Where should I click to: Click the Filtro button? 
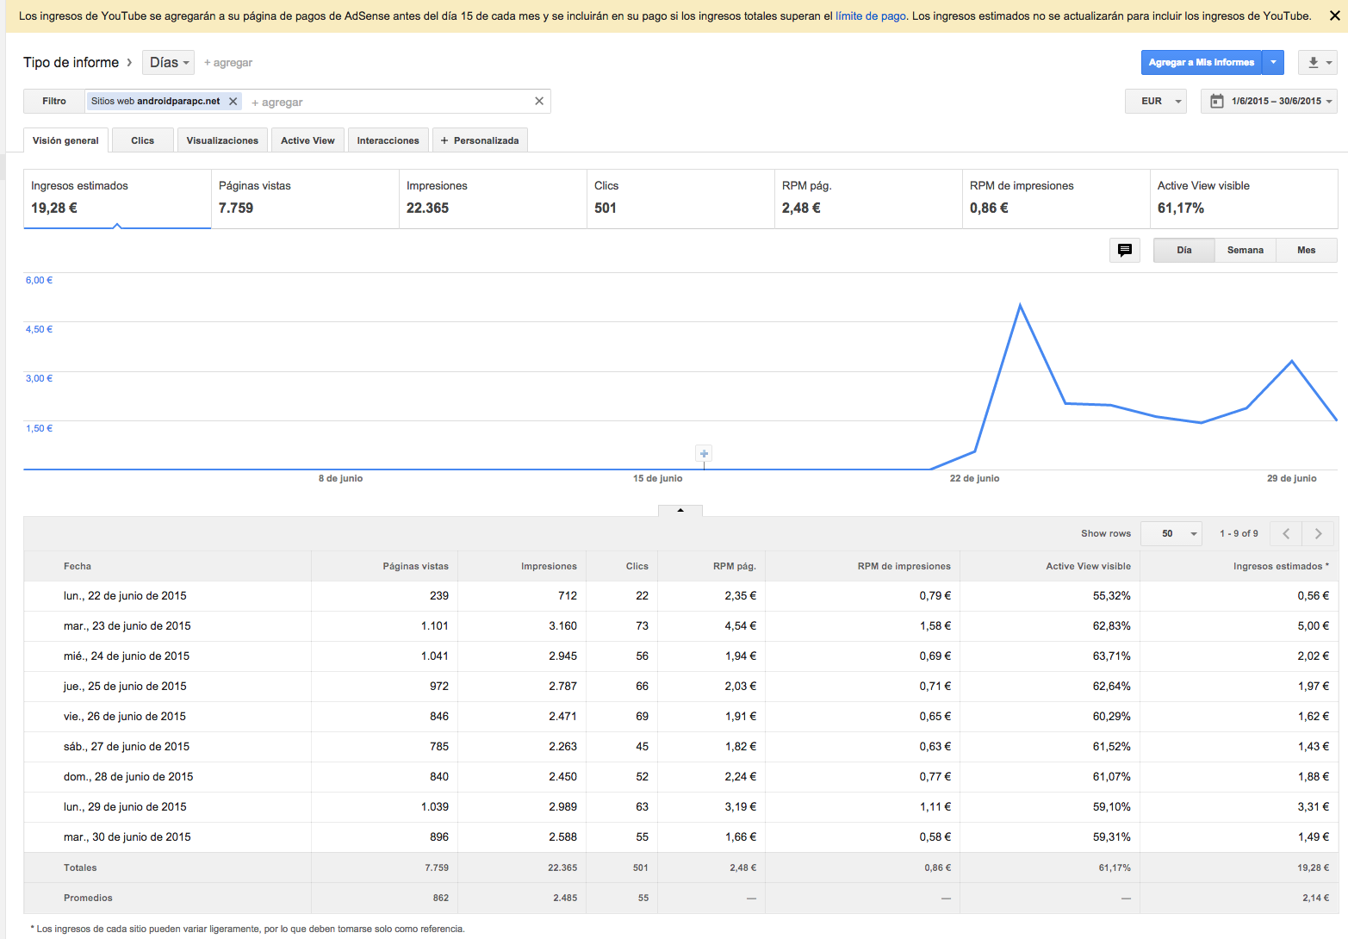(54, 101)
